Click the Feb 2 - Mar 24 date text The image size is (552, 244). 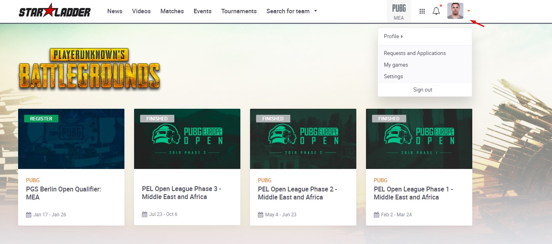tap(397, 215)
